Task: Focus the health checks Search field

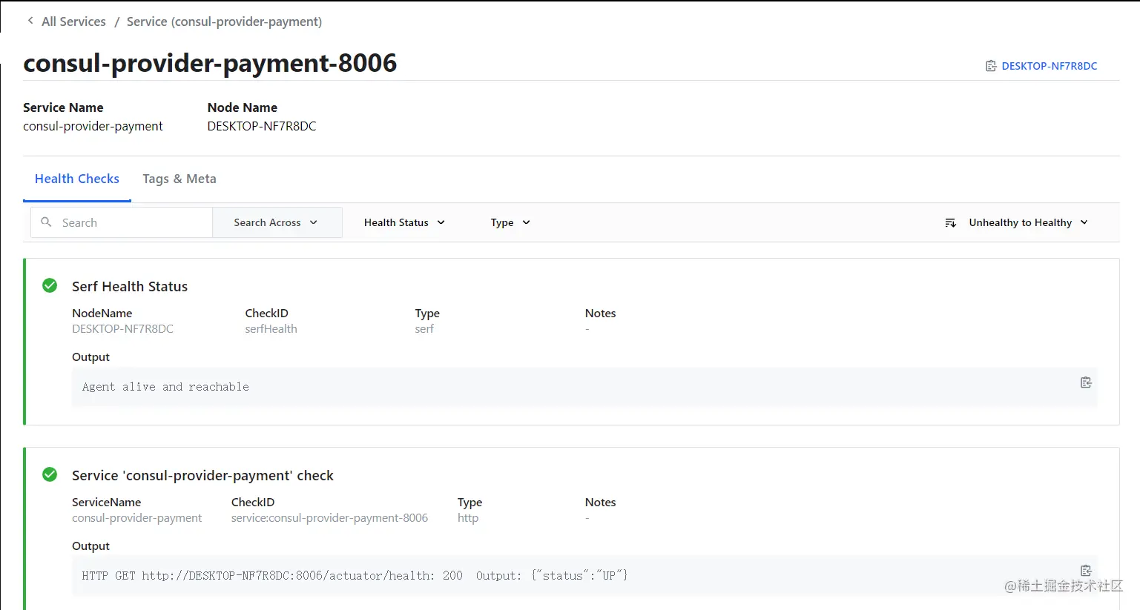Action: 122,222
